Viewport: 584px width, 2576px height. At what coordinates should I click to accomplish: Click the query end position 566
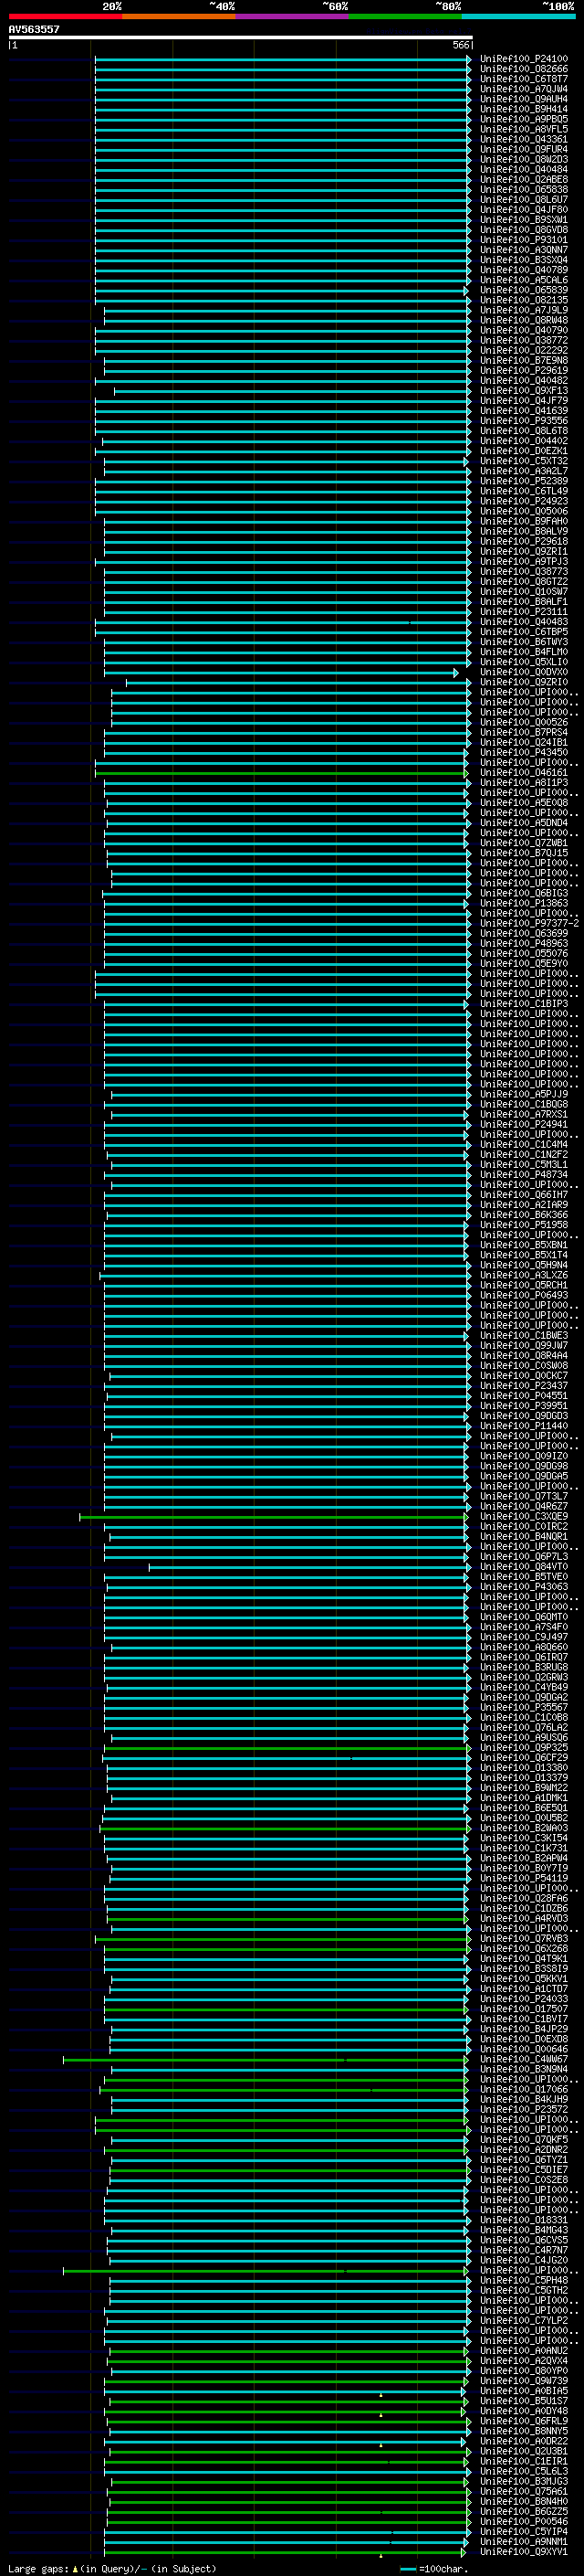pos(460,45)
